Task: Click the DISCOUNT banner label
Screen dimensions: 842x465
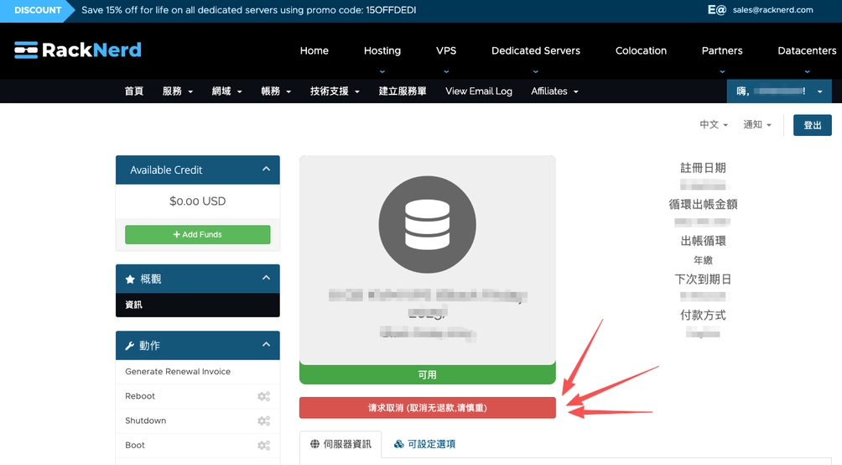Action: 38,10
